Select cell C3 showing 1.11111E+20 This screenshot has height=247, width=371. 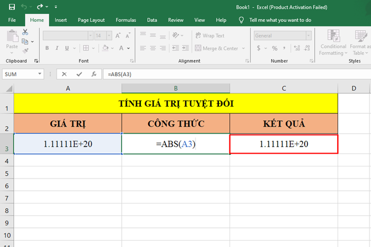tap(284, 144)
